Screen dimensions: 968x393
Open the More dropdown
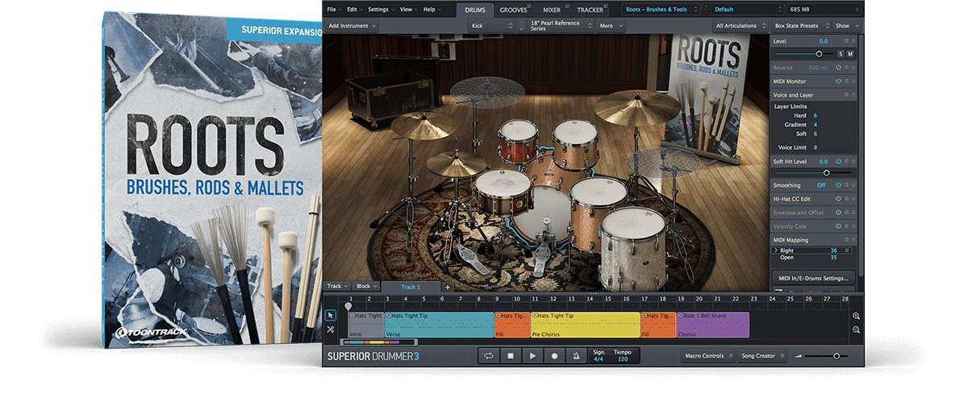(610, 26)
